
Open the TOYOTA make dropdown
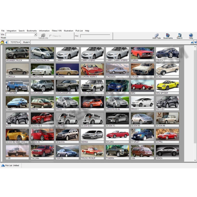pyautogui.click(x=15, y=42)
